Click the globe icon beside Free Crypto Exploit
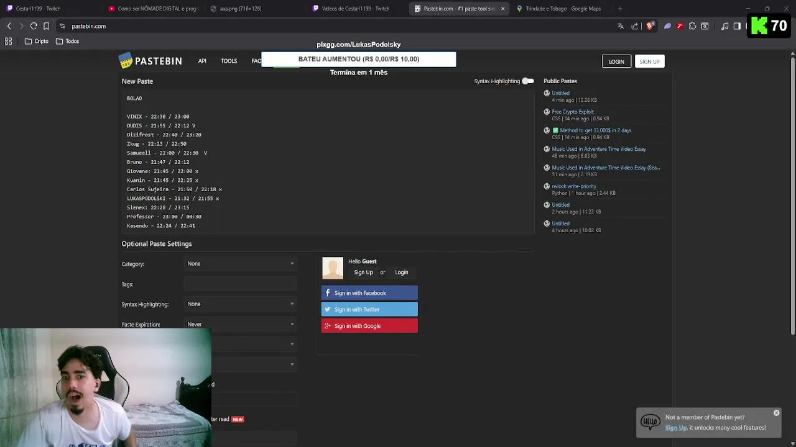 click(547, 112)
